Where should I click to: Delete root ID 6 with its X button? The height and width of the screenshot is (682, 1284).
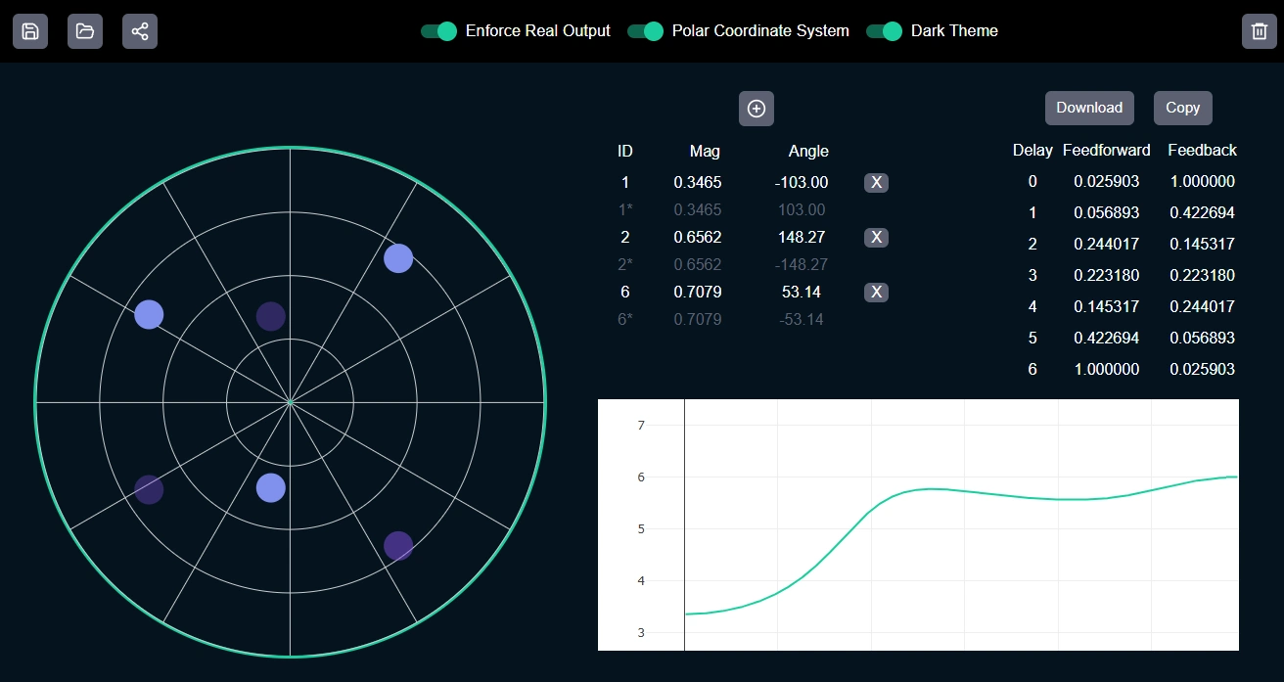pyautogui.click(x=876, y=292)
